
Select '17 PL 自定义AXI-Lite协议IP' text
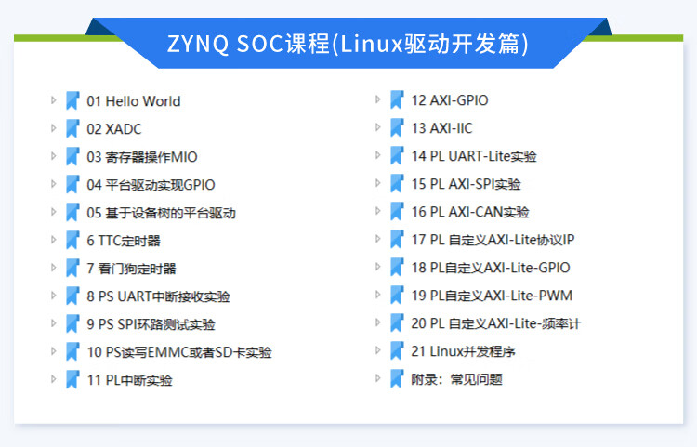pos(493,240)
